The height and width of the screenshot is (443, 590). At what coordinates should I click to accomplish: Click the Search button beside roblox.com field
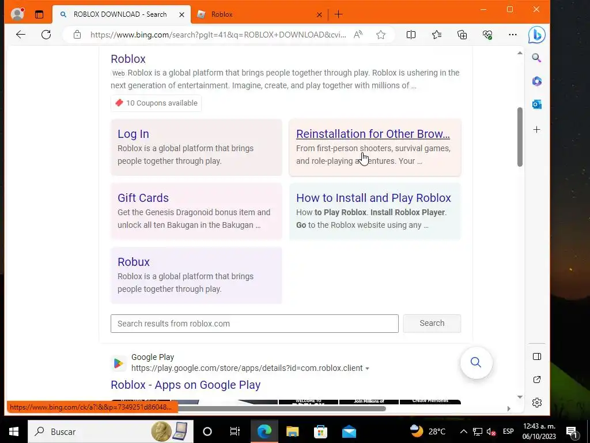coord(432,323)
